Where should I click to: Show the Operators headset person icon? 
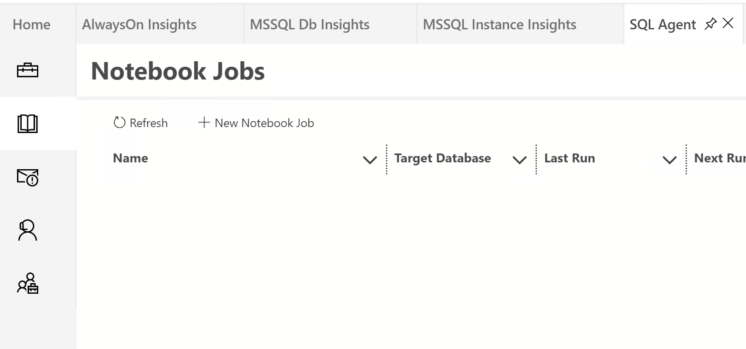pos(28,230)
